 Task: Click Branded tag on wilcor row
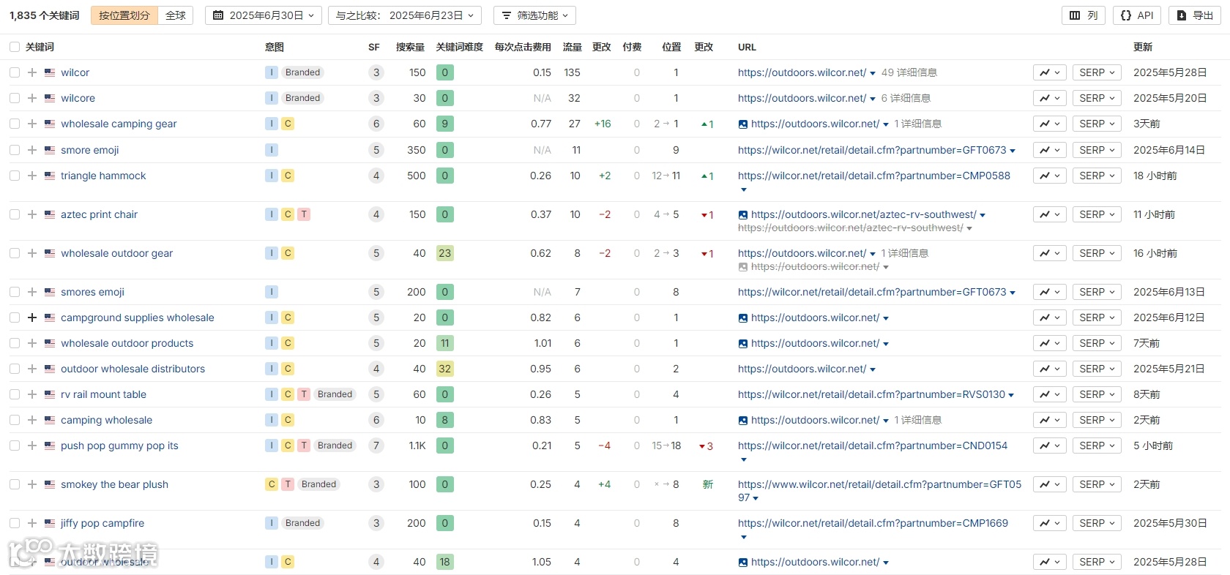click(303, 72)
